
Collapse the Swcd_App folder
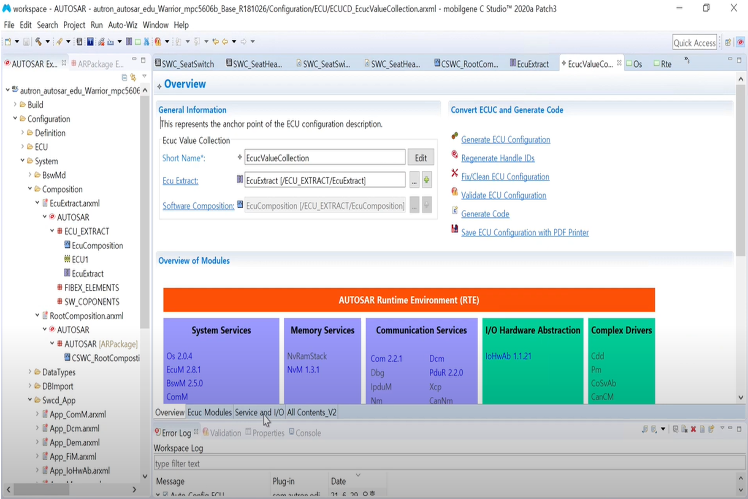point(30,400)
